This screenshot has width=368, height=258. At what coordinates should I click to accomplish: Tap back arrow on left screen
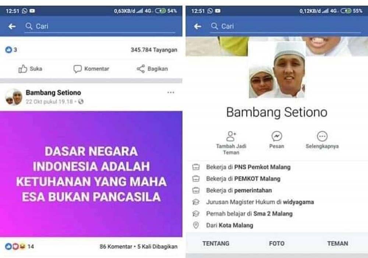(x=12, y=26)
